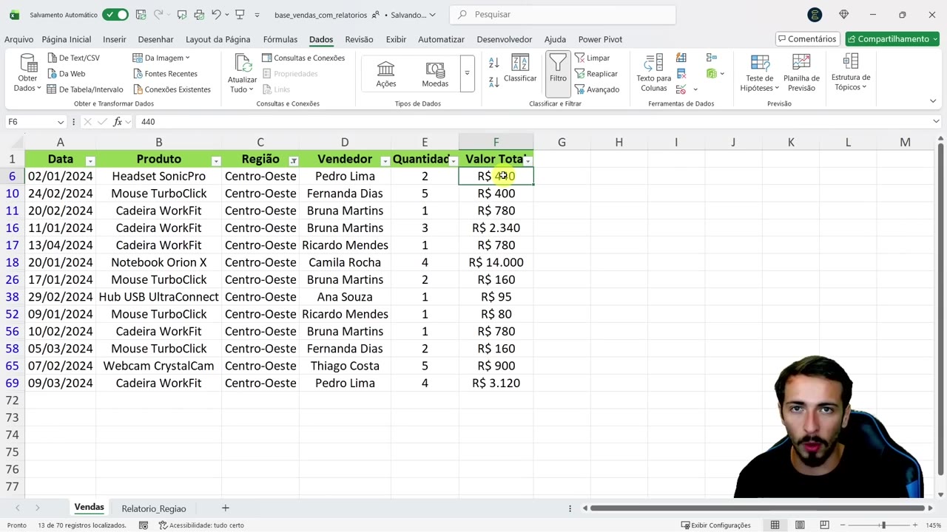Go to the Exibir ribbon tab
This screenshot has width=947, height=532.
pos(396,39)
